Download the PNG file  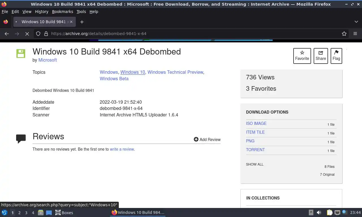[250, 141]
